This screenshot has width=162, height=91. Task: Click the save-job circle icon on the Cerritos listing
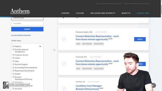pos(64,88)
